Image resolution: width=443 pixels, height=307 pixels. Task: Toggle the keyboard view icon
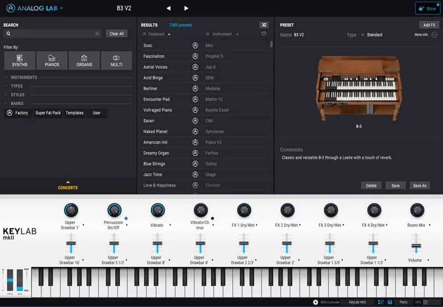(390, 302)
